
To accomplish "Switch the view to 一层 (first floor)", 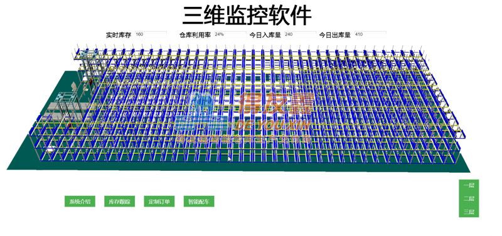I will click(x=469, y=185).
